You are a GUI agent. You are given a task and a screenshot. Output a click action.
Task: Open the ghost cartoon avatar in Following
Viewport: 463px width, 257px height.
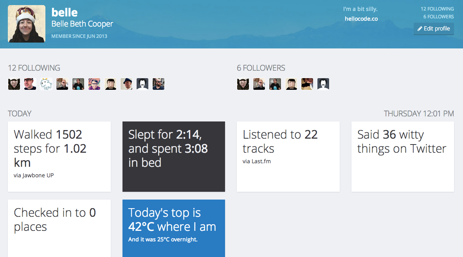[x=46, y=84]
